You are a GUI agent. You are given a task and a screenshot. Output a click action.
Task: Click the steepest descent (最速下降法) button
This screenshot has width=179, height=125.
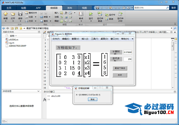pos(120,68)
